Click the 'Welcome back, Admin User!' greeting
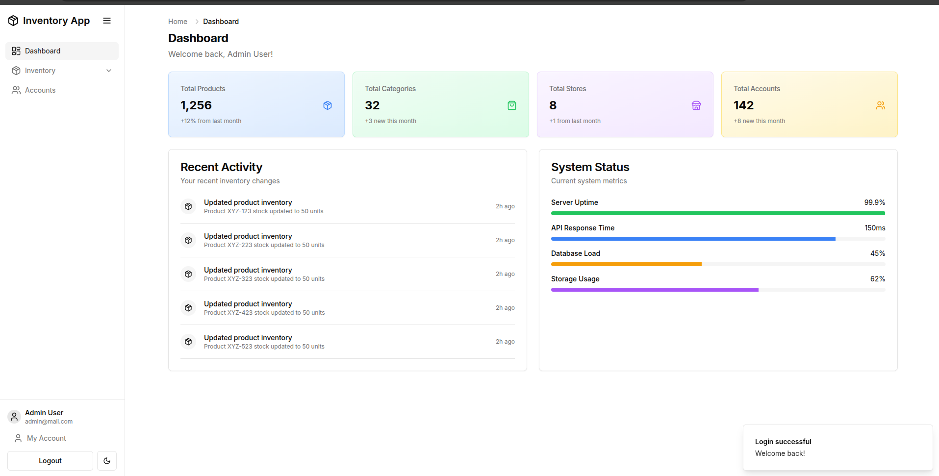This screenshot has width=939, height=476. [220, 54]
